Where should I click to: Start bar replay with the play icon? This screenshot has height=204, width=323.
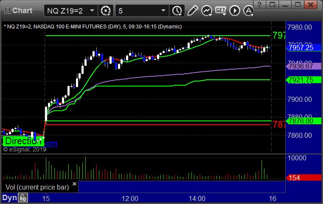pos(235,11)
